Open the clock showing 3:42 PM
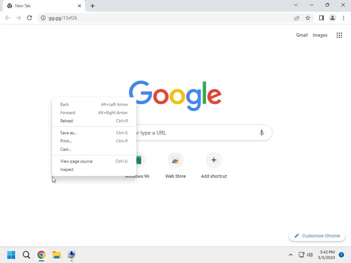The width and height of the screenshot is (351, 263). (x=327, y=255)
